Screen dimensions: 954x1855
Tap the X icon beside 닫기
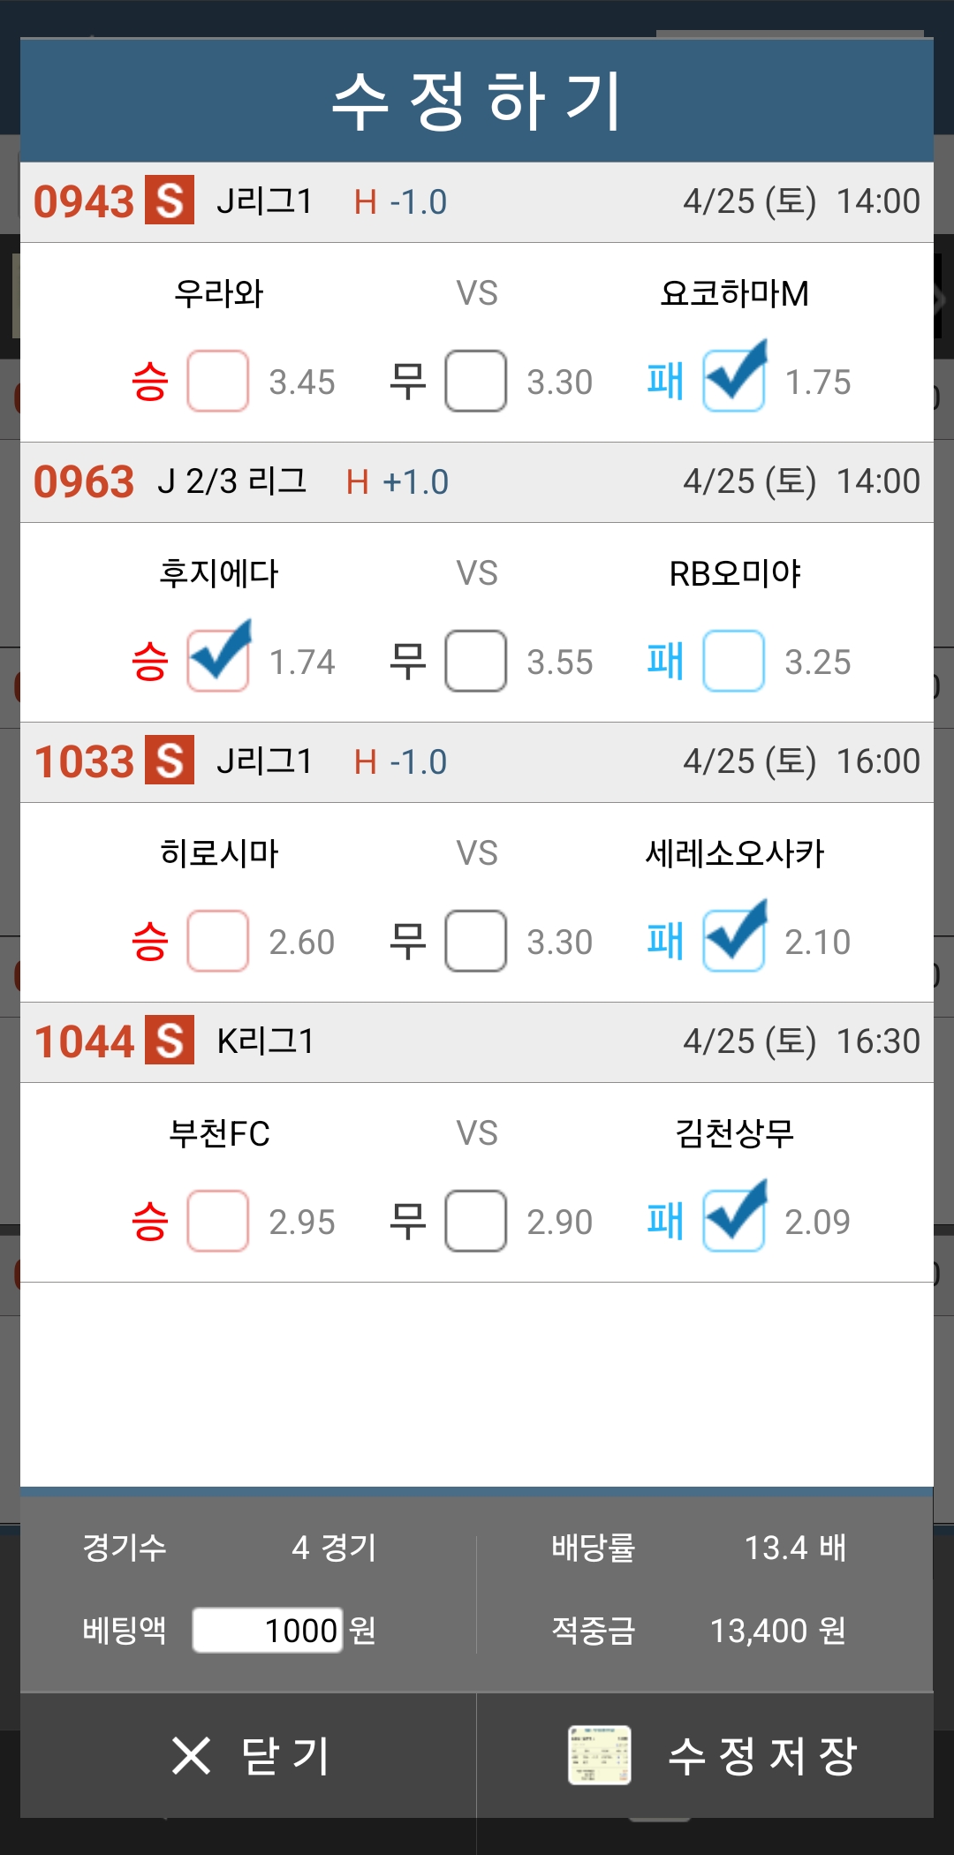[192, 1754]
